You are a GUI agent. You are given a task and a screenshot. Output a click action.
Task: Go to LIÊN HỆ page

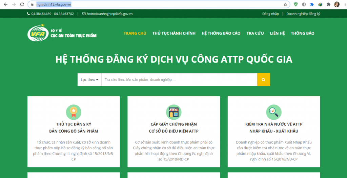click(277, 33)
